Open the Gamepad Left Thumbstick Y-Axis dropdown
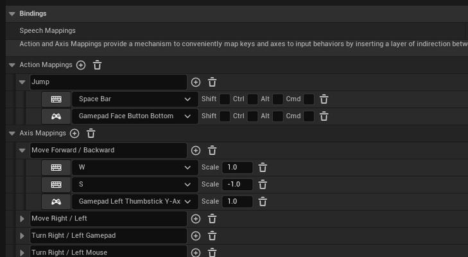Image resolution: width=468 pixels, height=257 pixels. pyautogui.click(x=135, y=202)
